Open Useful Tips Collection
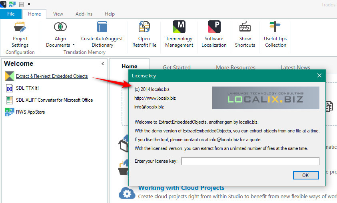The width and height of the screenshot is (337, 203). pyautogui.click(x=275, y=34)
